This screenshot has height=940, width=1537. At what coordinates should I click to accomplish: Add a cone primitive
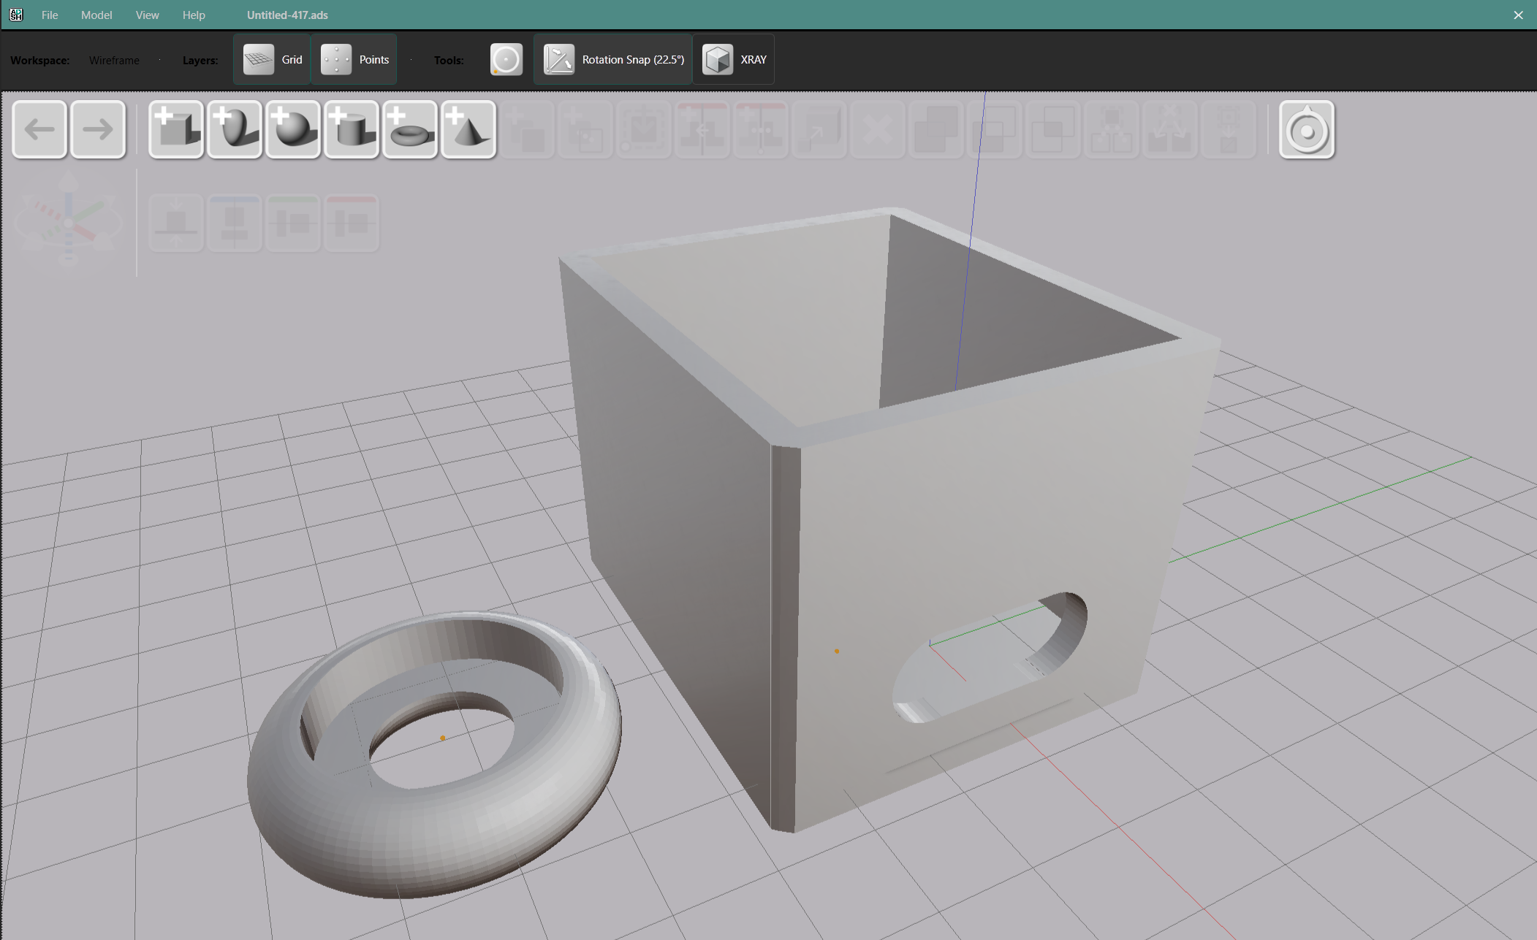[x=468, y=129]
